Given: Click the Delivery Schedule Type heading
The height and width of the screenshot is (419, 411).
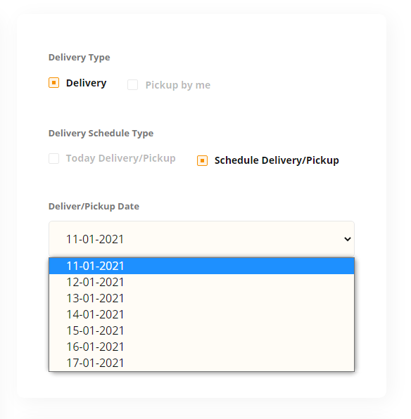Looking at the screenshot, I should [101, 134].
